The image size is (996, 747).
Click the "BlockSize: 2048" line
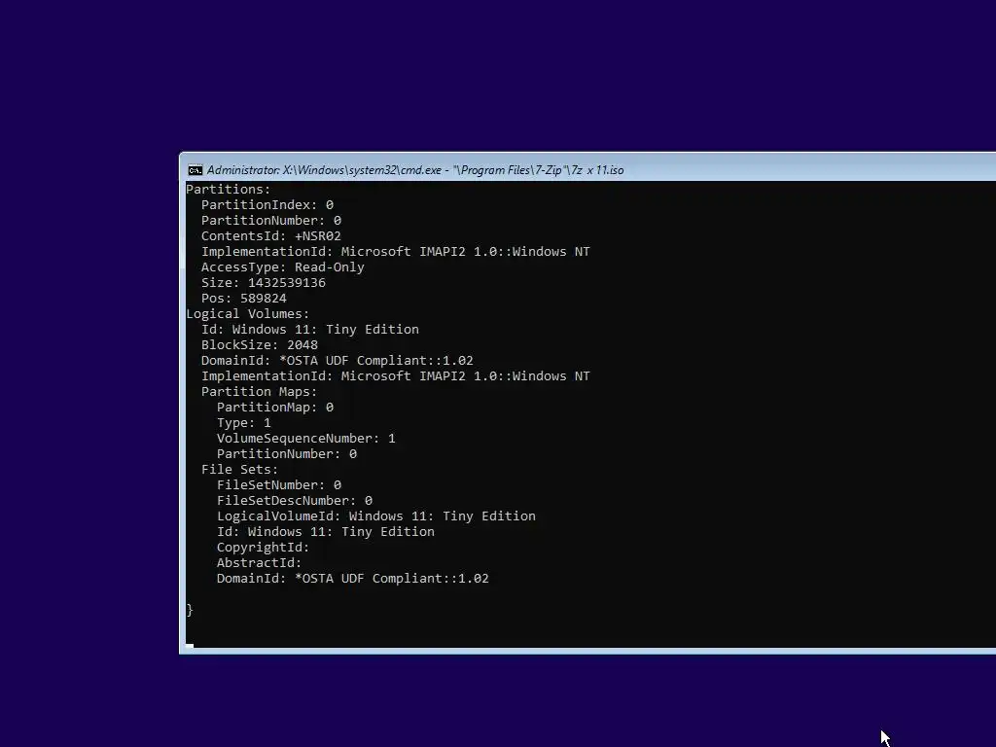point(260,345)
